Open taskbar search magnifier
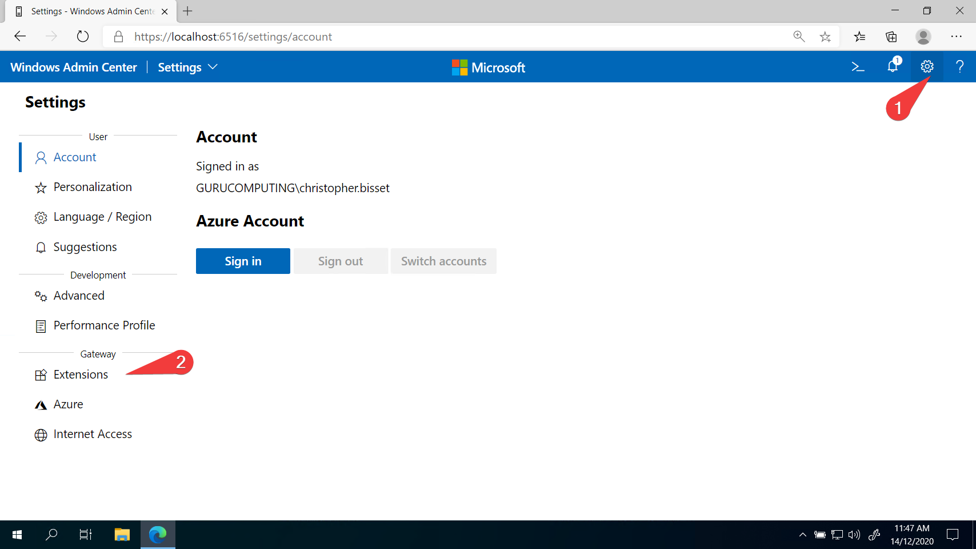 coord(51,535)
